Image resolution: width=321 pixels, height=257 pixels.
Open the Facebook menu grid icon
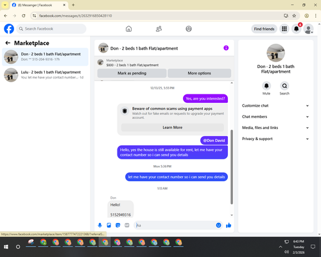tap(284, 29)
